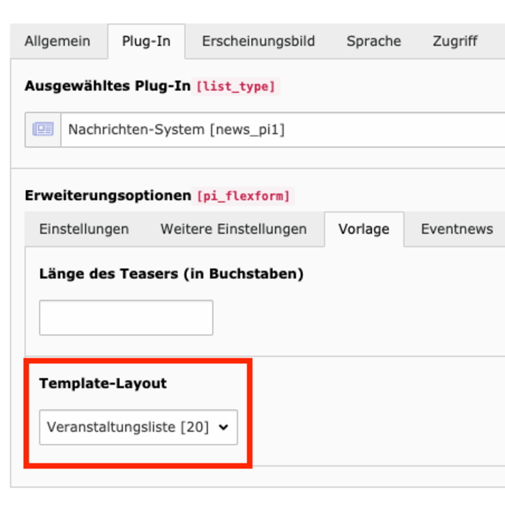Go to the Sprache tab
Image resolution: width=505 pixels, height=528 pixels.
click(x=373, y=41)
